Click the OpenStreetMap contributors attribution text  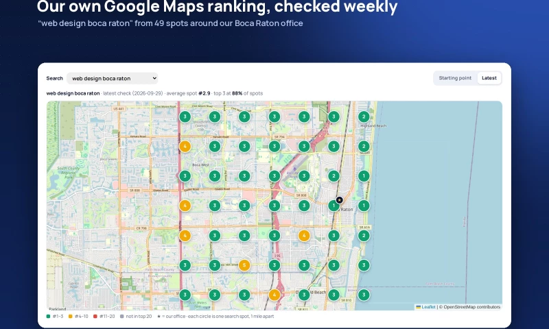click(x=471, y=307)
